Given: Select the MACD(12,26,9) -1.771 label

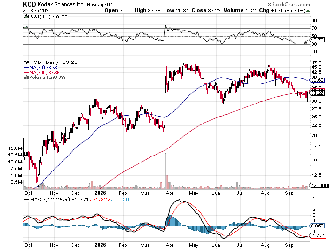Looking at the screenshot, I should click(60, 199).
